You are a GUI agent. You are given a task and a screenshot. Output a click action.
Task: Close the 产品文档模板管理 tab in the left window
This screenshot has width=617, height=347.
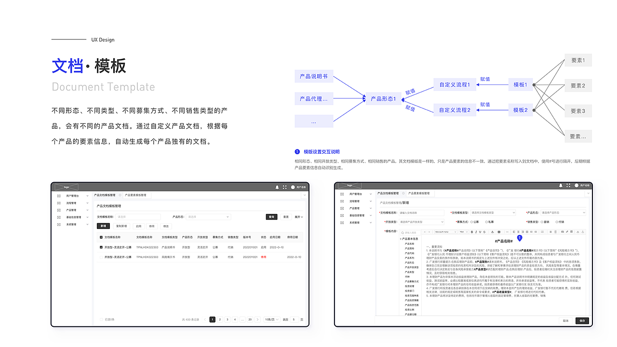(120, 195)
